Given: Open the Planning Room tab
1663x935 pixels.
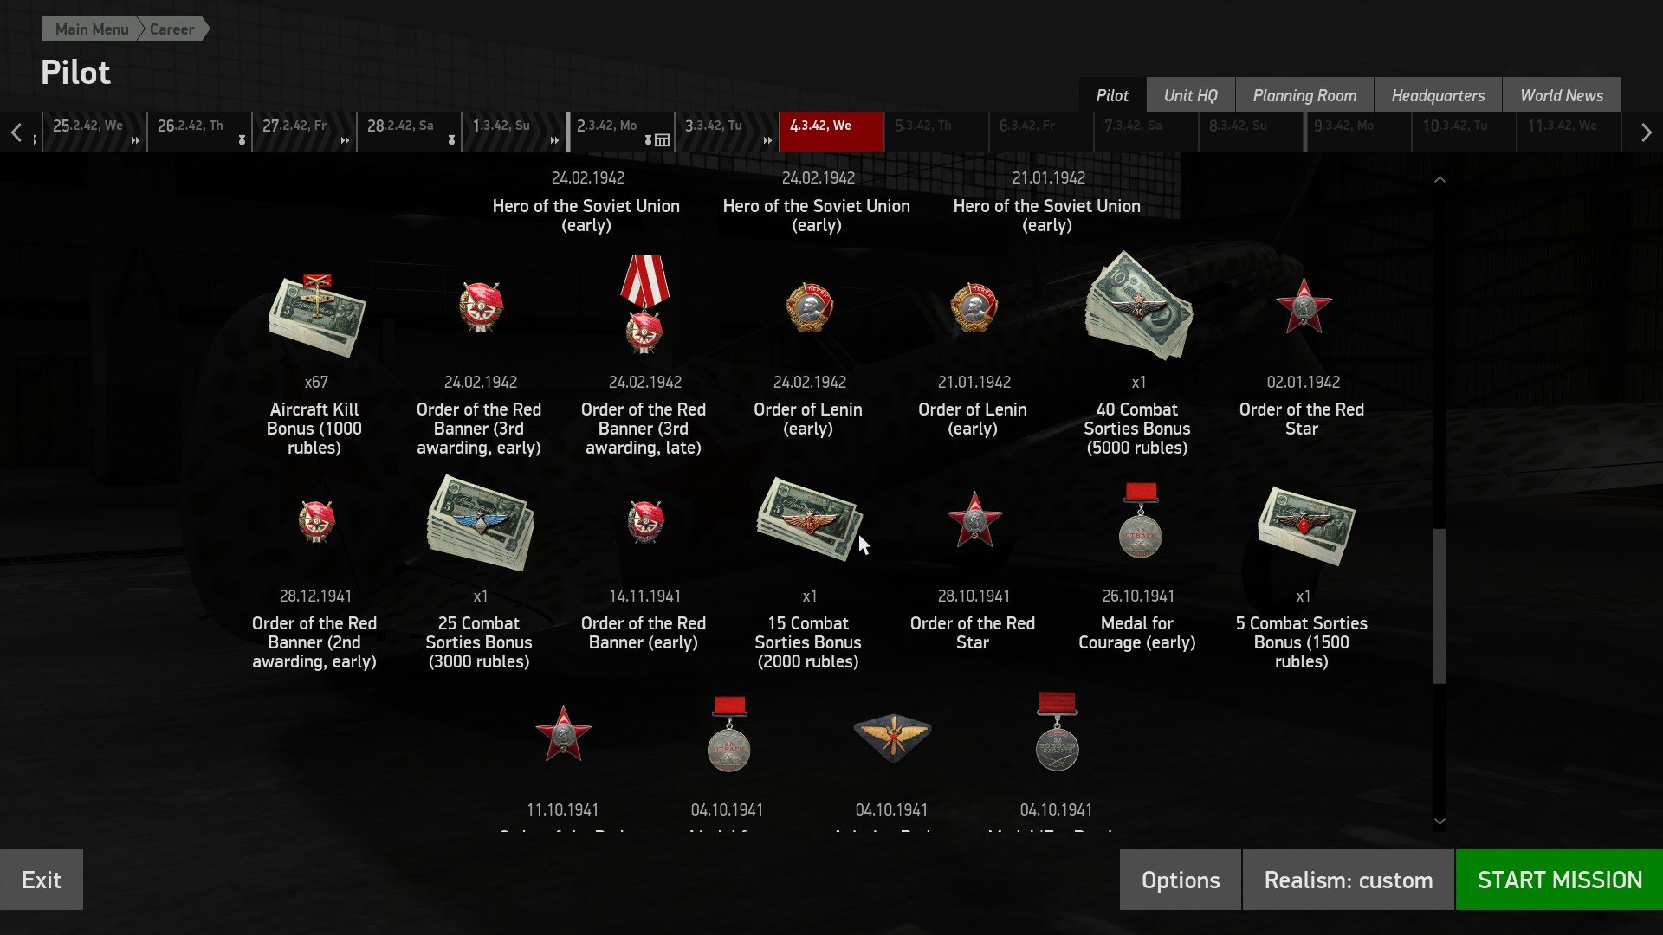Looking at the screenshot, I should point(1304,95).
